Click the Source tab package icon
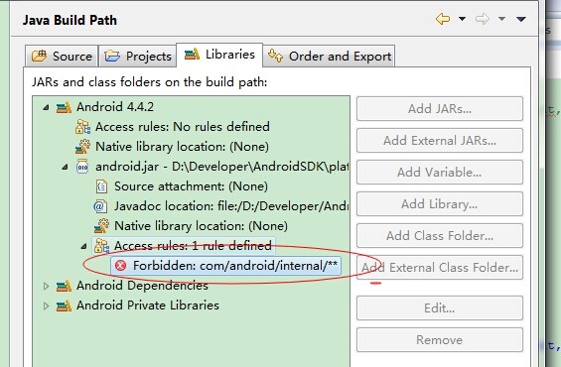The width and height of the screenshot is (561, 367). [39, 57]
